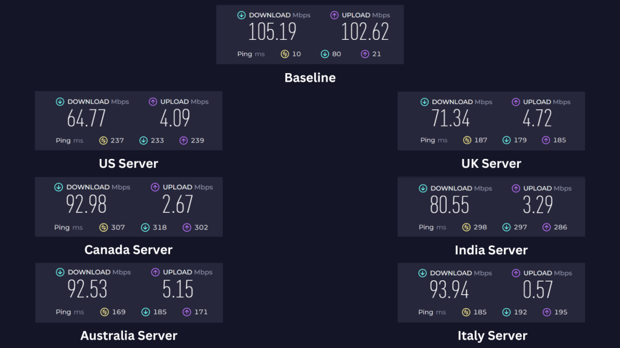Click the Canada download ping value 318
Viewport: 620px width, 348px height.
(x=160, y=228)
